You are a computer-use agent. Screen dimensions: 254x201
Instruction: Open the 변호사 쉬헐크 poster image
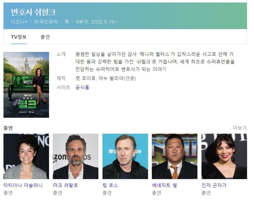coord(26,85)
